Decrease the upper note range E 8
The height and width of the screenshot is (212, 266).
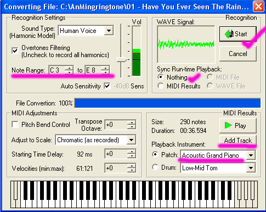tap(105, 72)
